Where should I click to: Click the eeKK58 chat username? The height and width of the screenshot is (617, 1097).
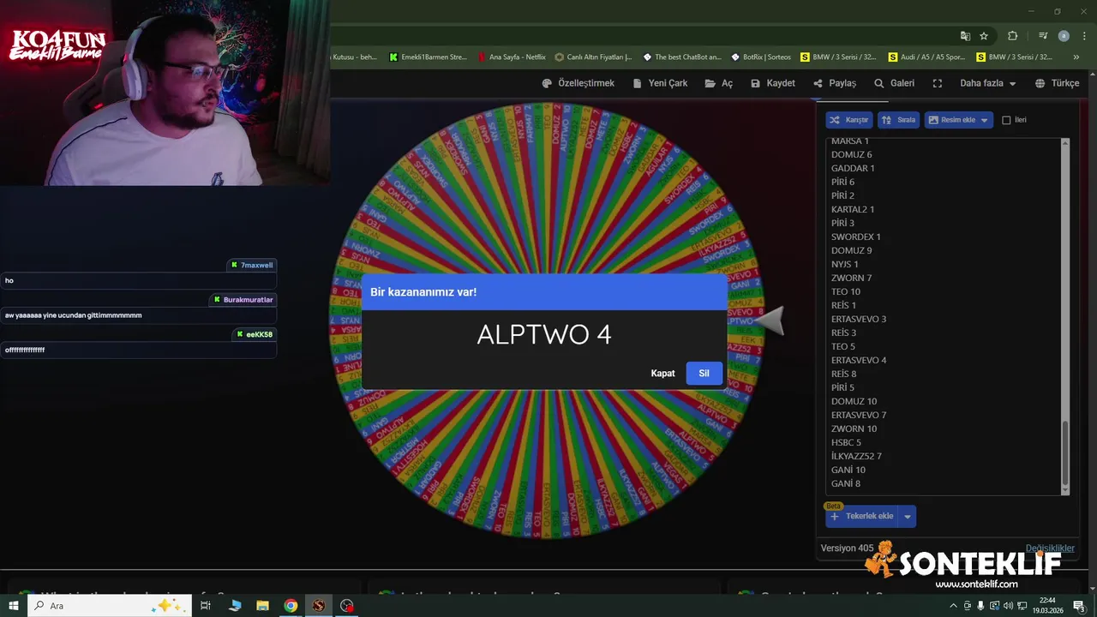[259, 334]
